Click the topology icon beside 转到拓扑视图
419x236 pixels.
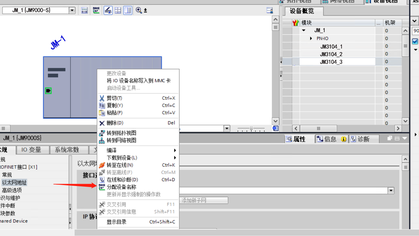point(102,133)
